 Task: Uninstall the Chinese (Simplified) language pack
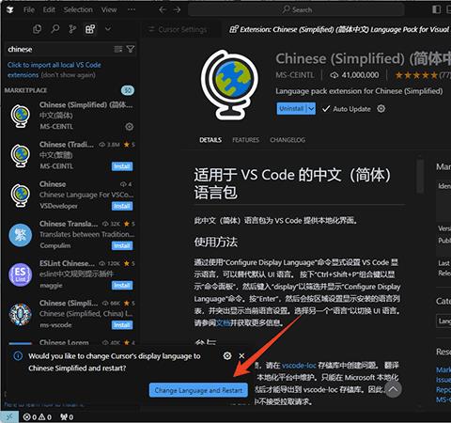(291, 109)
